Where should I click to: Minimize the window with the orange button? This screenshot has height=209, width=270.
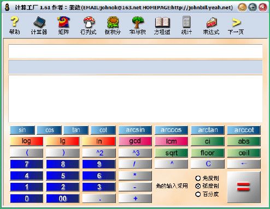(x=242, y=8)
